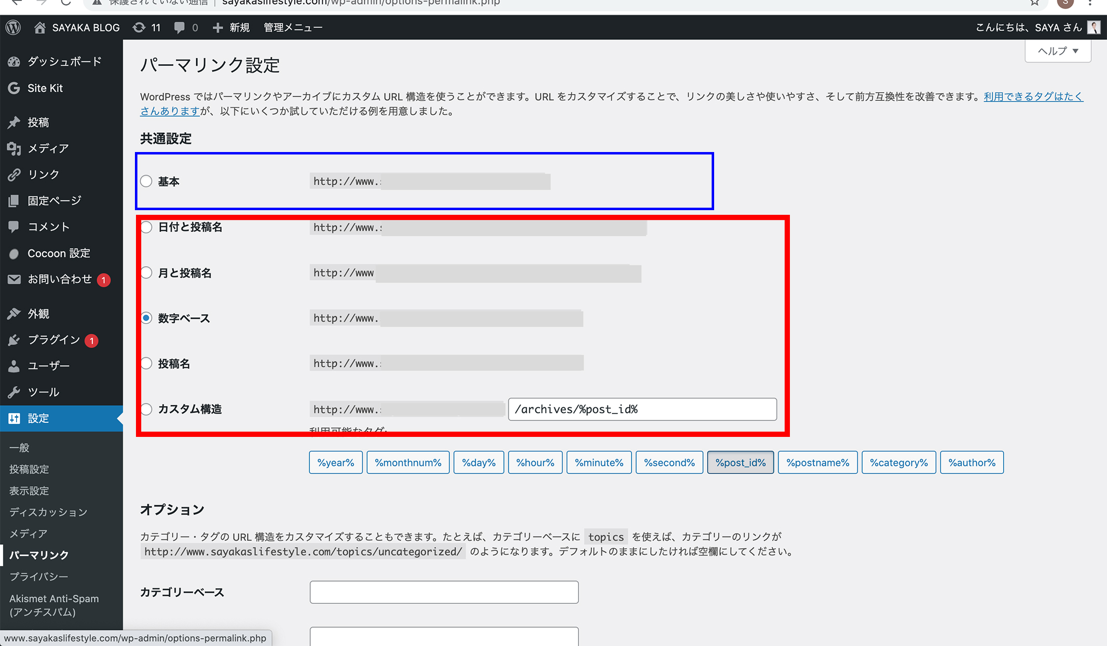Click the browser address bar URL
Screen dimensions: 1107x646
[x=361, y=3]
